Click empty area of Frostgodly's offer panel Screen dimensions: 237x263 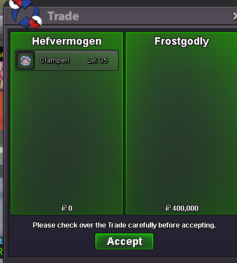pyautogui.click(x=182, y=126)
